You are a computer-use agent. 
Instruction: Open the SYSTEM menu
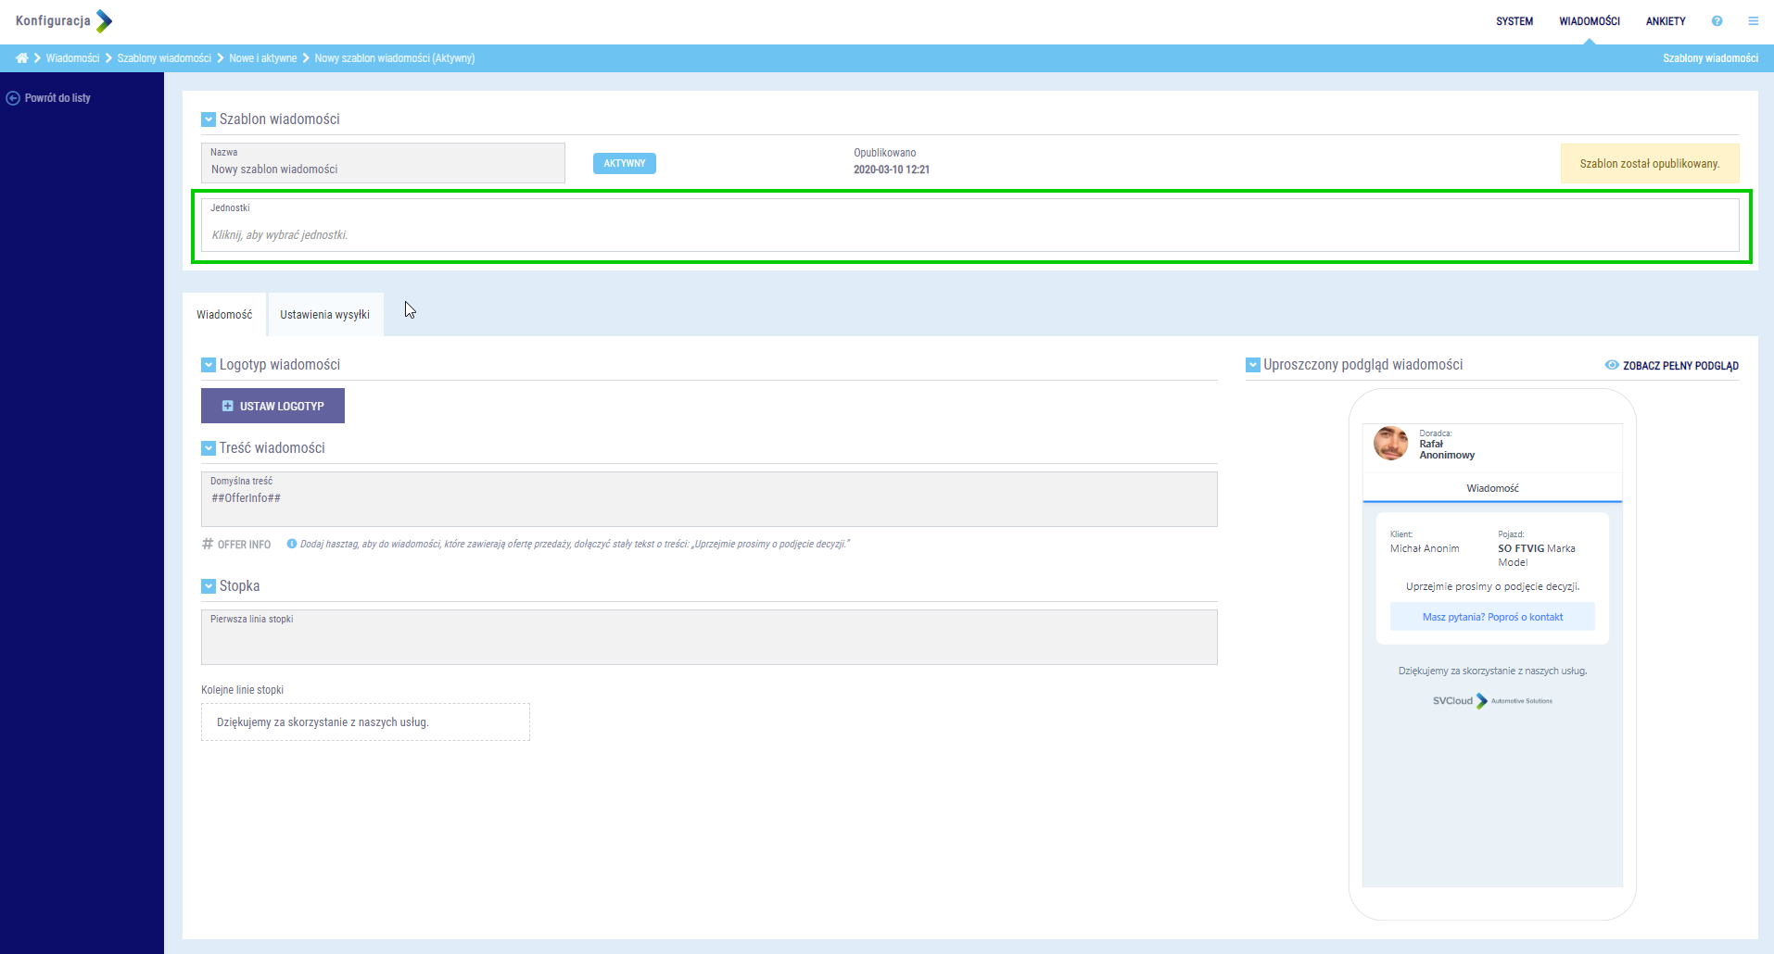click(1514, 21)
